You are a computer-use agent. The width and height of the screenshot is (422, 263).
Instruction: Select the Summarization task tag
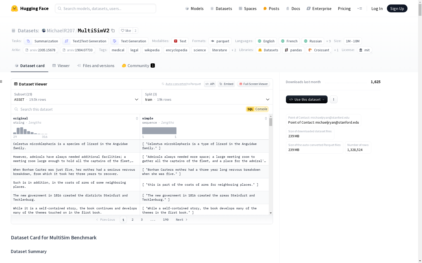point(42,41)
